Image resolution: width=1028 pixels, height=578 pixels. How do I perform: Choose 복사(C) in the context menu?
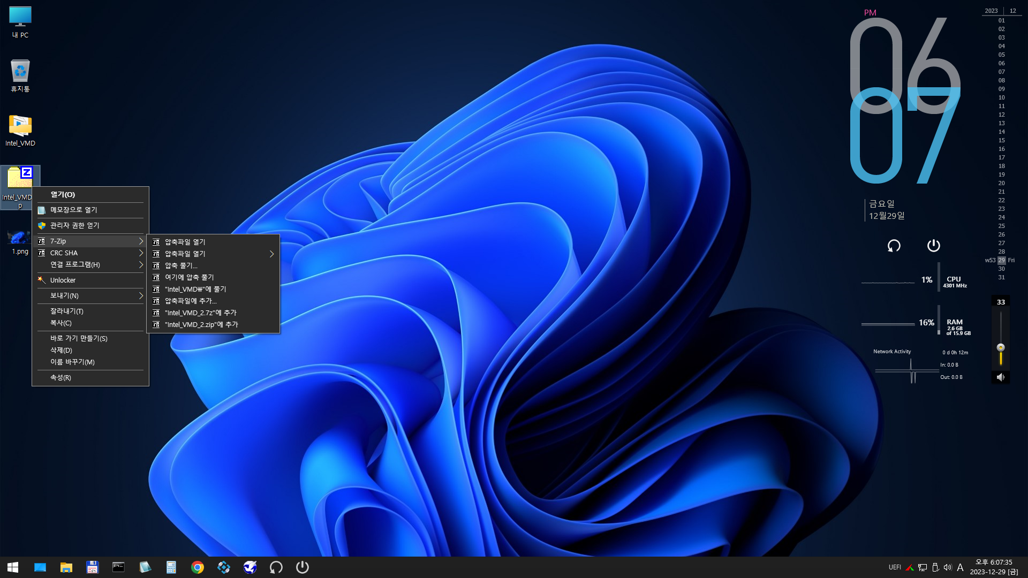pos(90,323)
